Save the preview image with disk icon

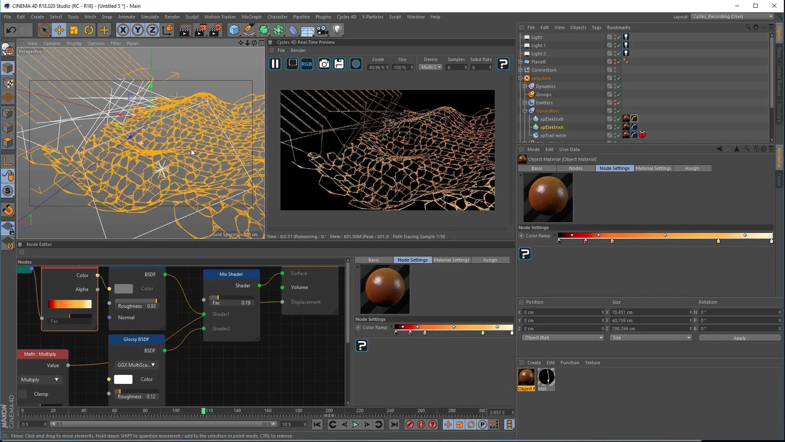click(339, 64)
